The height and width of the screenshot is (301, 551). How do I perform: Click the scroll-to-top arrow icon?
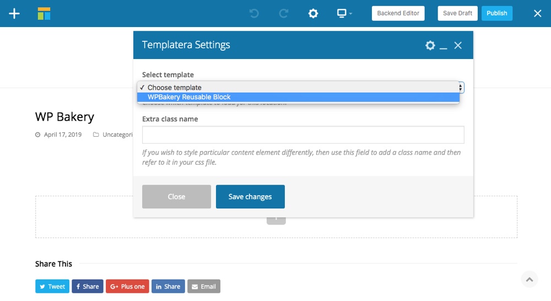tap(529, 279)
